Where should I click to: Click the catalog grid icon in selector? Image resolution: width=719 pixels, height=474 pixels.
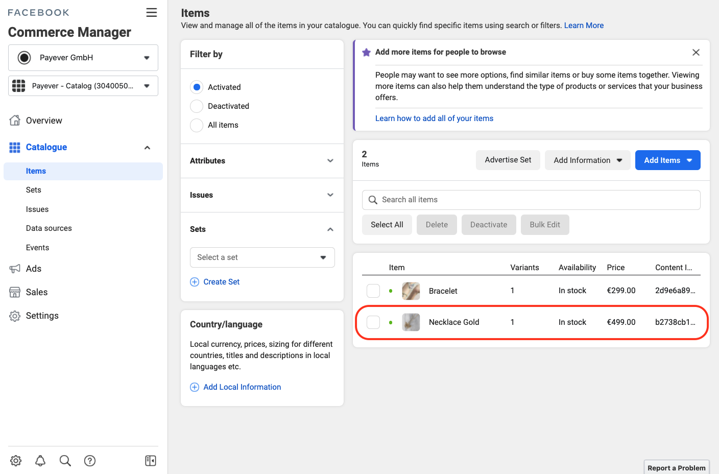click(19, 86)
